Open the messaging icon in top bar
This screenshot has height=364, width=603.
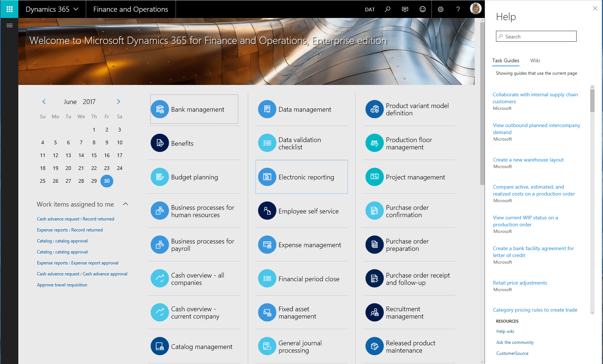point(405,9)
